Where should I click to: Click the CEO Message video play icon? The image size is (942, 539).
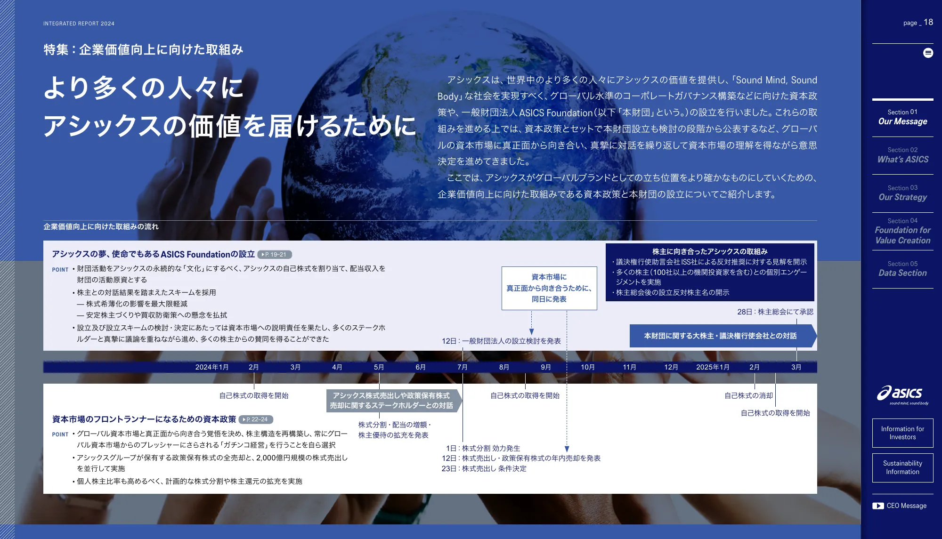pyautogui.click(x=877, y=506)
